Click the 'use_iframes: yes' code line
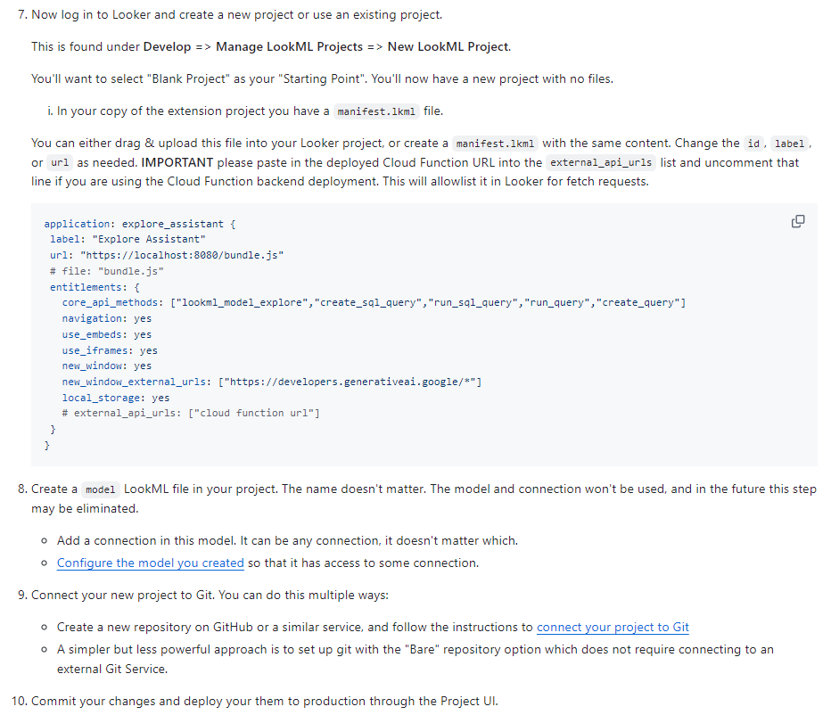The height and width of the screenshot is (715, 831). pos(110,350)
